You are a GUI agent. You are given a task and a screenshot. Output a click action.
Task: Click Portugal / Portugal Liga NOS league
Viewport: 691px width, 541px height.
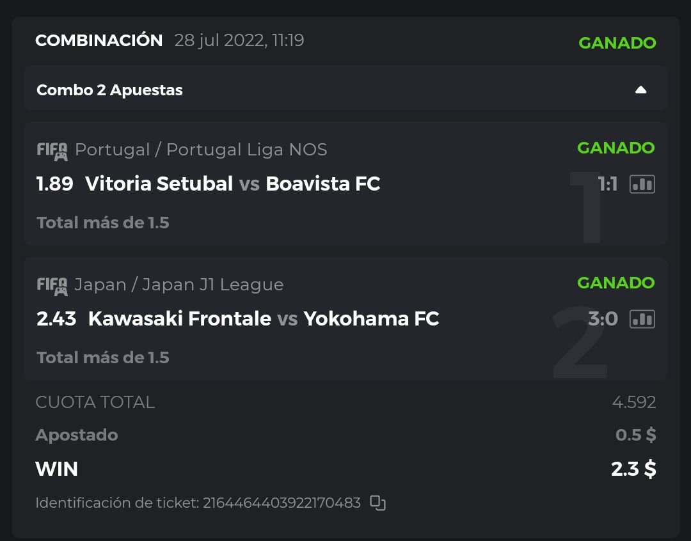click(x=201, y=150)
